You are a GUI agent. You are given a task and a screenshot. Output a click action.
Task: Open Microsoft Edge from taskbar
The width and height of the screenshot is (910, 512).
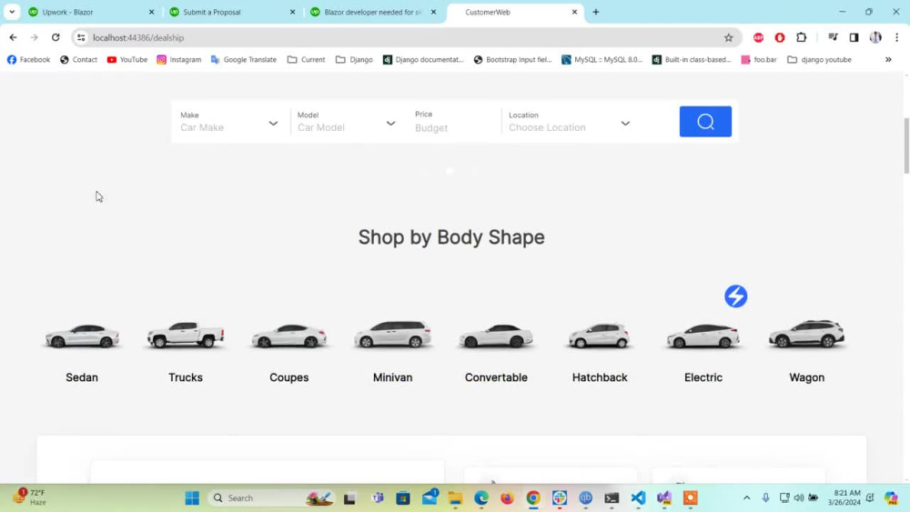tap(481, 497)
